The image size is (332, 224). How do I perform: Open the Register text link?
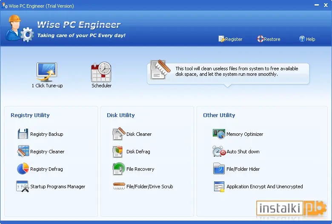(x=234, y=39)
